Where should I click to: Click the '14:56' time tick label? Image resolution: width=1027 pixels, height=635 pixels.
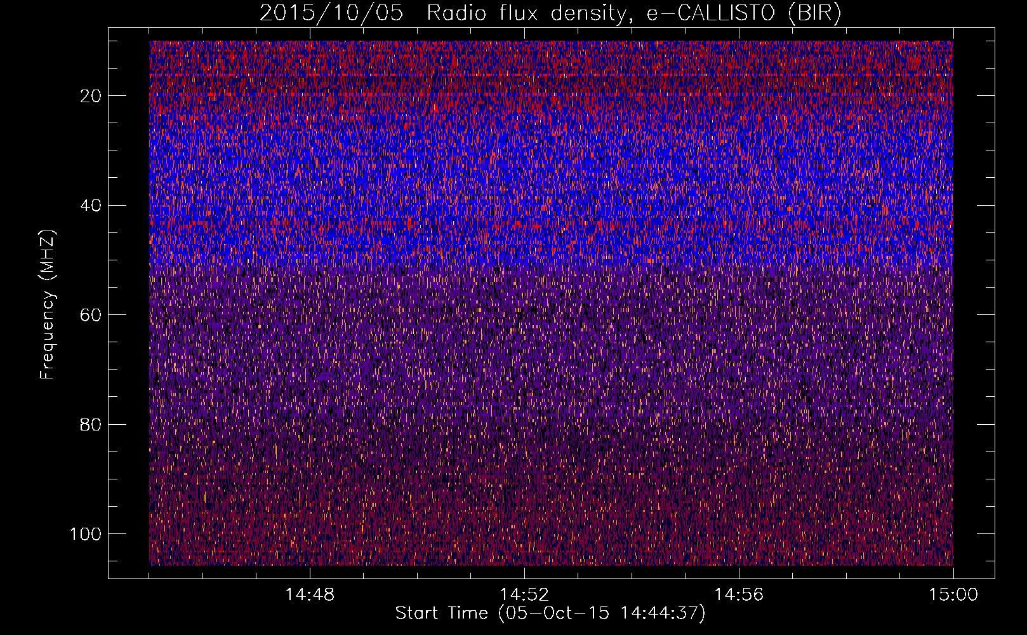[739, 595]
